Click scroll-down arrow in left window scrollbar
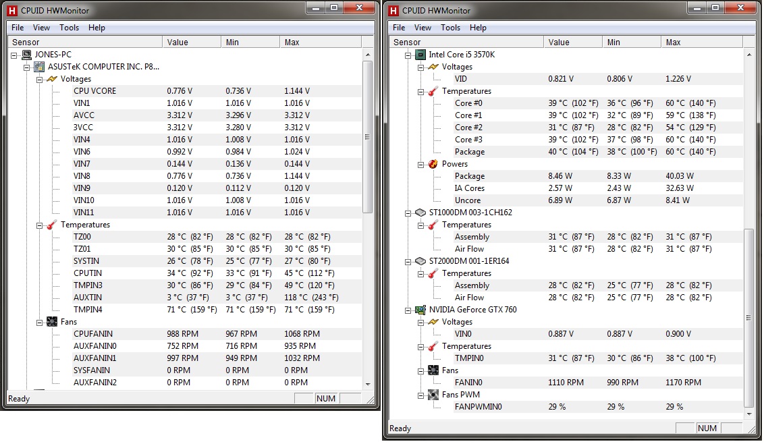 (368, 384)
